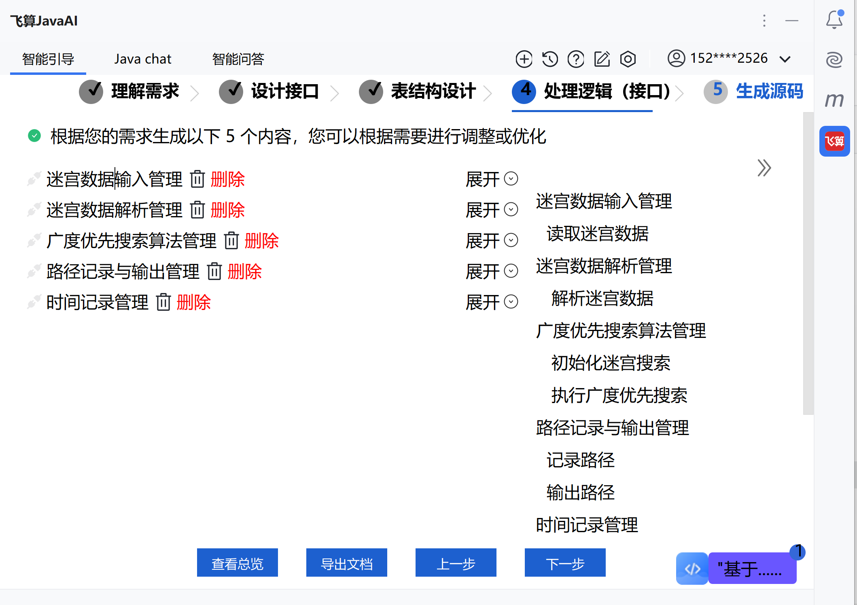This screenshot has width=857, height=605.
Task: Click the 导出文档 button
Action: [x=346, y=563]
